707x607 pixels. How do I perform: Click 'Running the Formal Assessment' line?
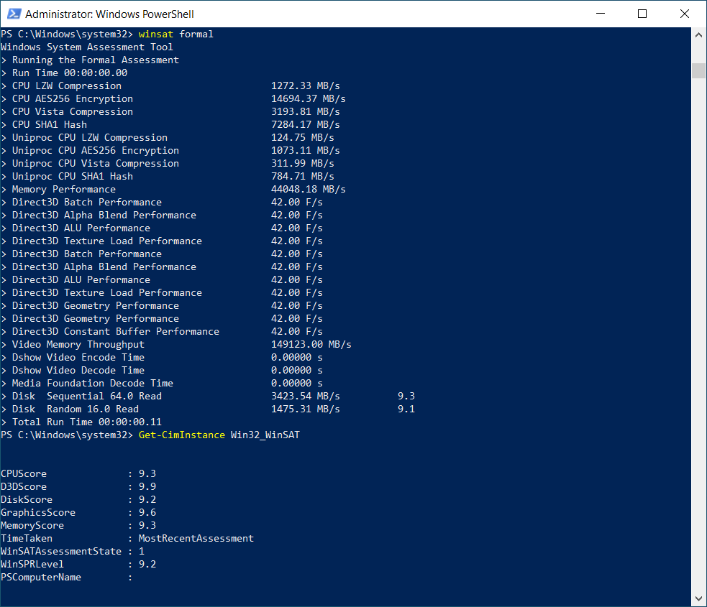pos(95,60)
